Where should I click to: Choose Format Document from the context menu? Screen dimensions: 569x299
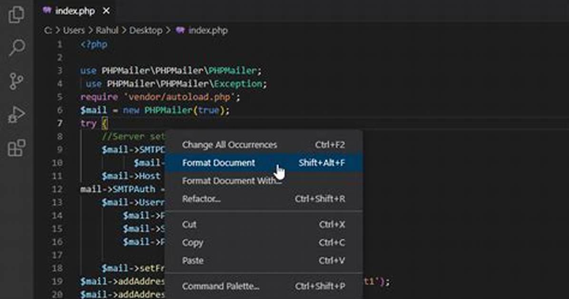coord(264,163)
